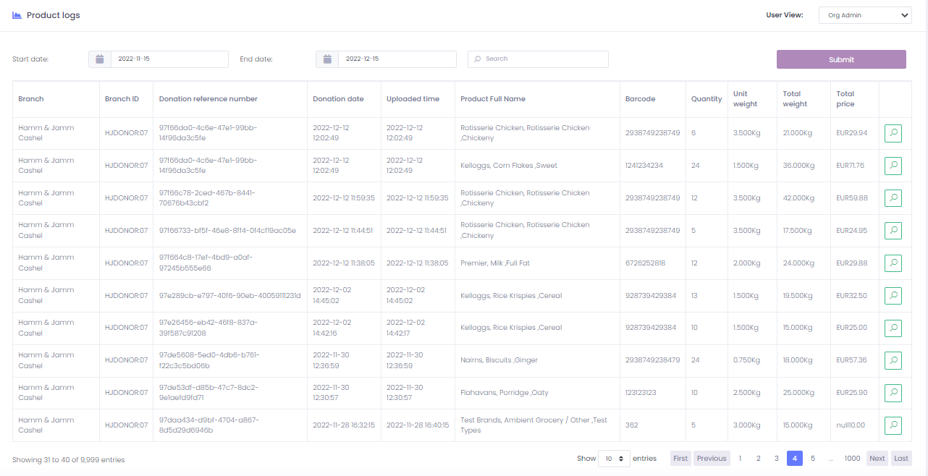Change the Show entries count selector
The image size is (928, 476).
pyautogui.click(x=614, y=459)
